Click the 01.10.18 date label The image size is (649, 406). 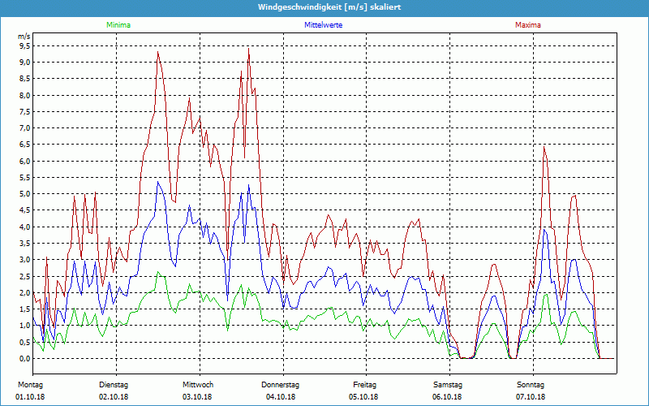[30, 397]
